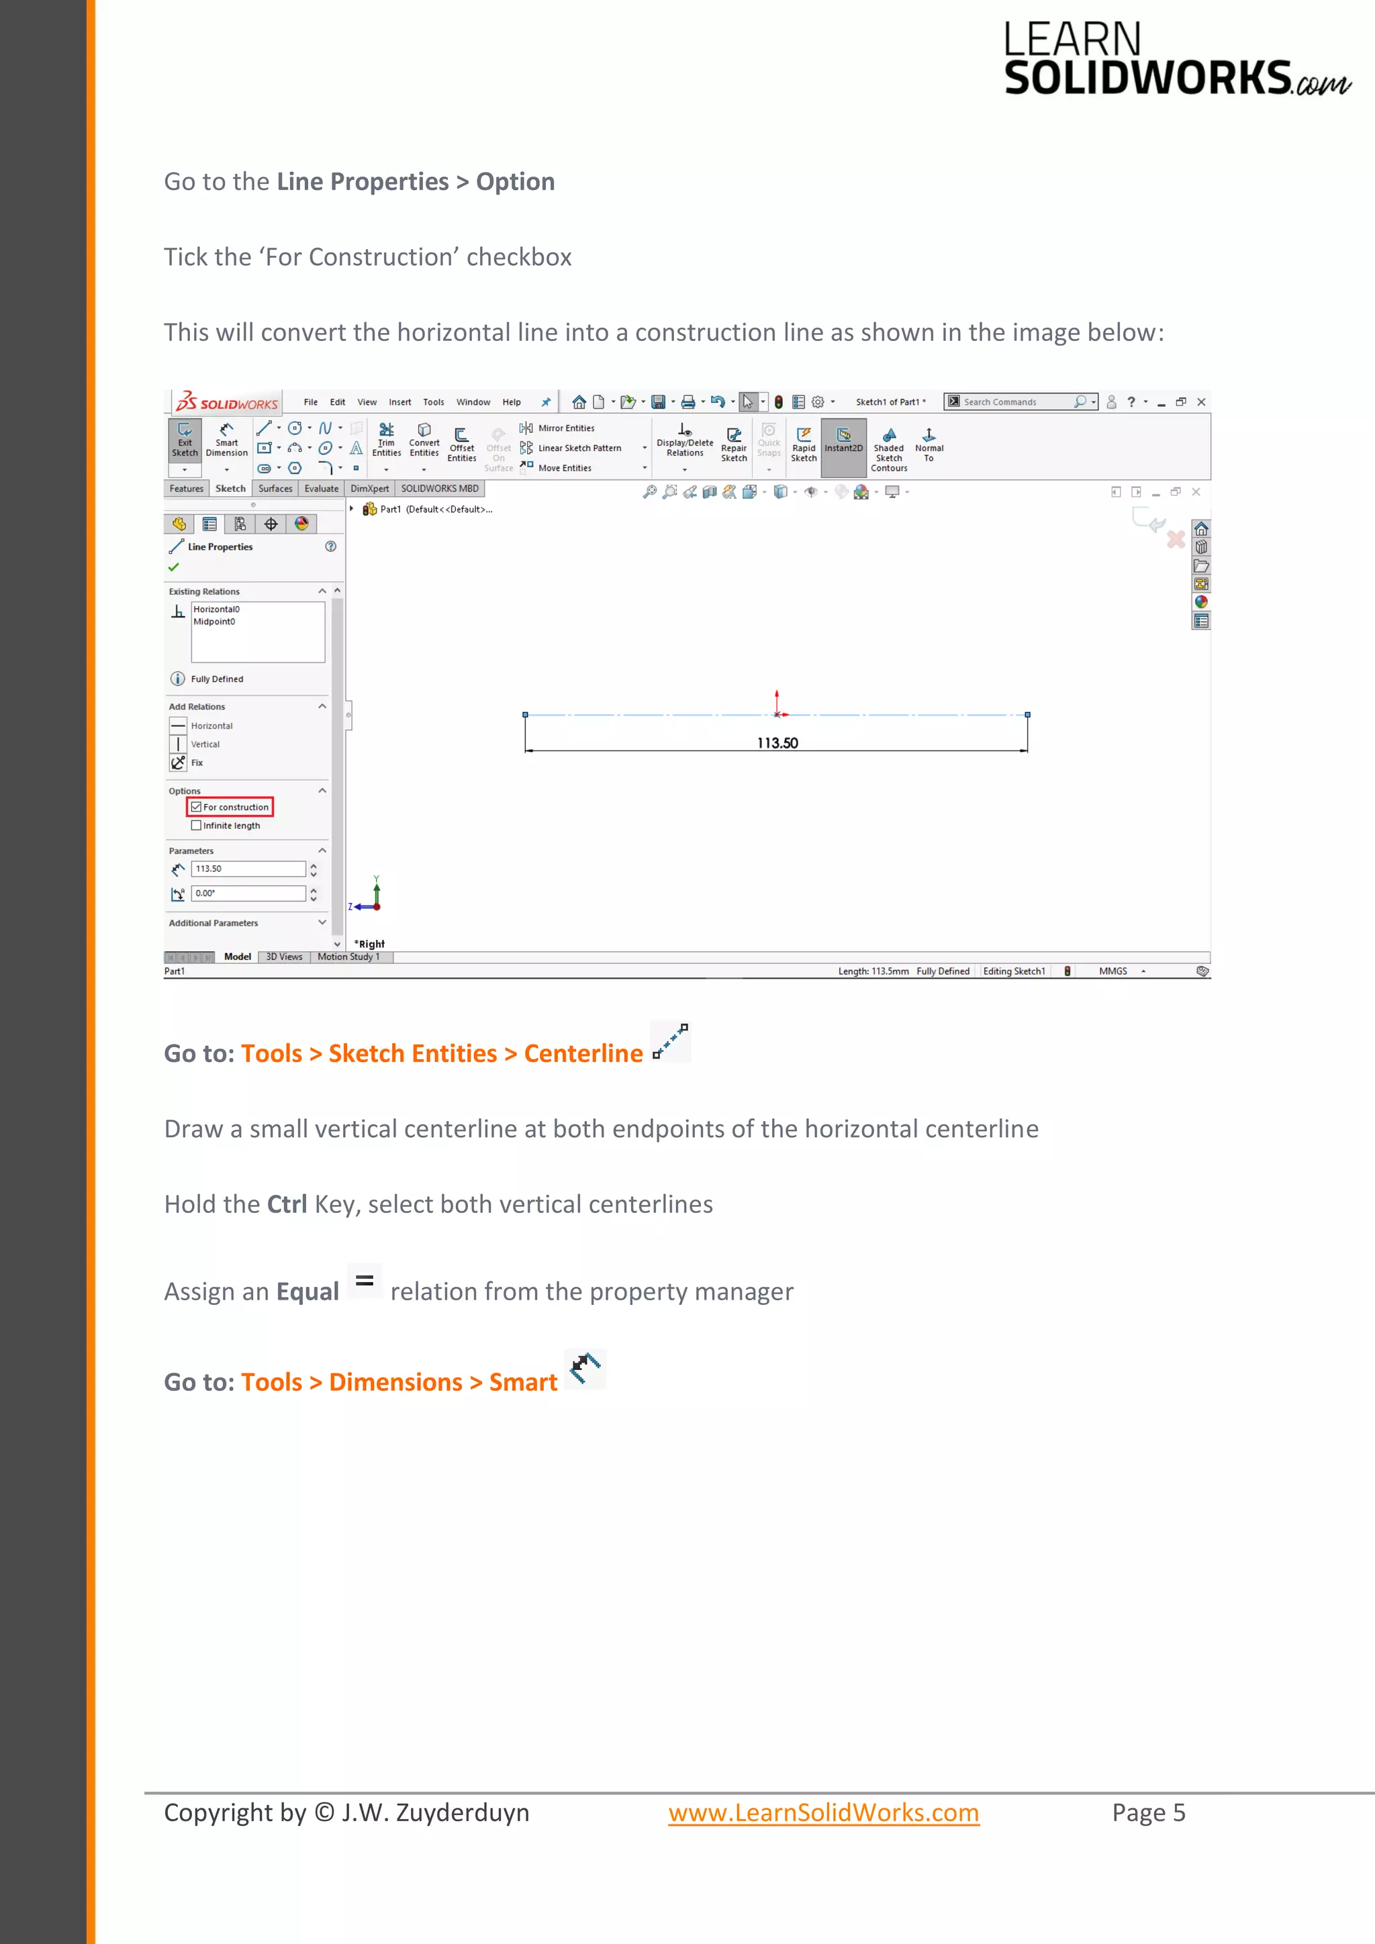
Task: Click Zoom to Fit magnifier icon
Action: coord(649,492)
